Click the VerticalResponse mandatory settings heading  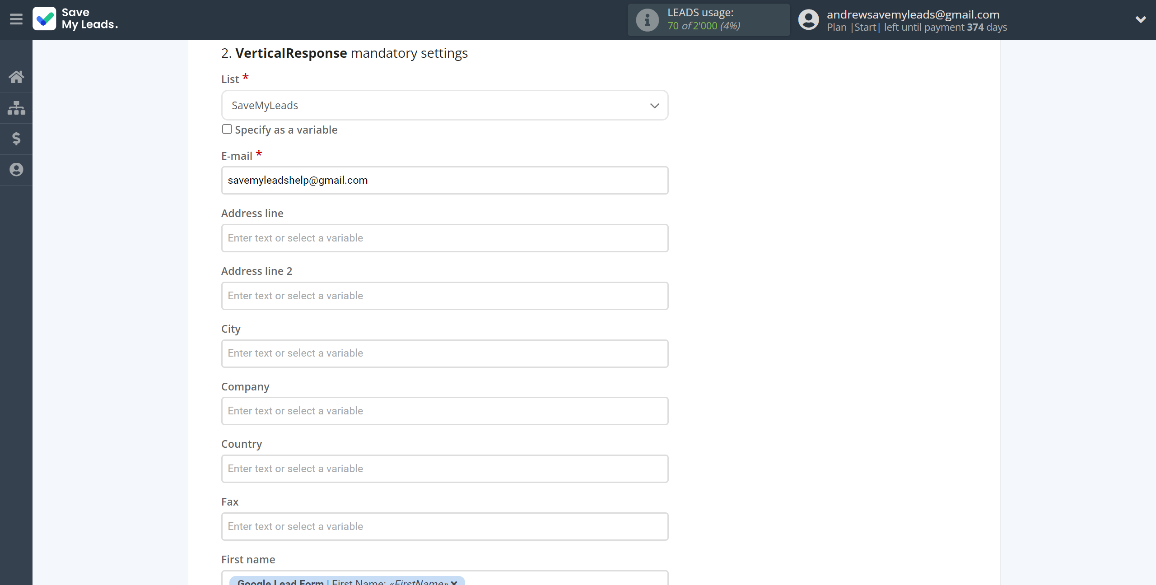pos(344,53)
